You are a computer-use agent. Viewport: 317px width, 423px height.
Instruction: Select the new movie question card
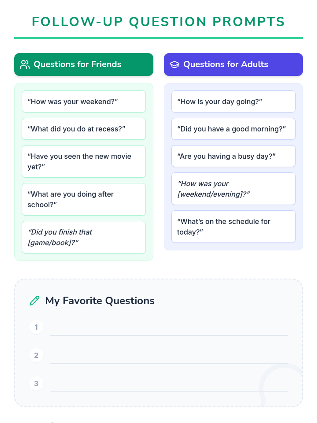point(83,161)
